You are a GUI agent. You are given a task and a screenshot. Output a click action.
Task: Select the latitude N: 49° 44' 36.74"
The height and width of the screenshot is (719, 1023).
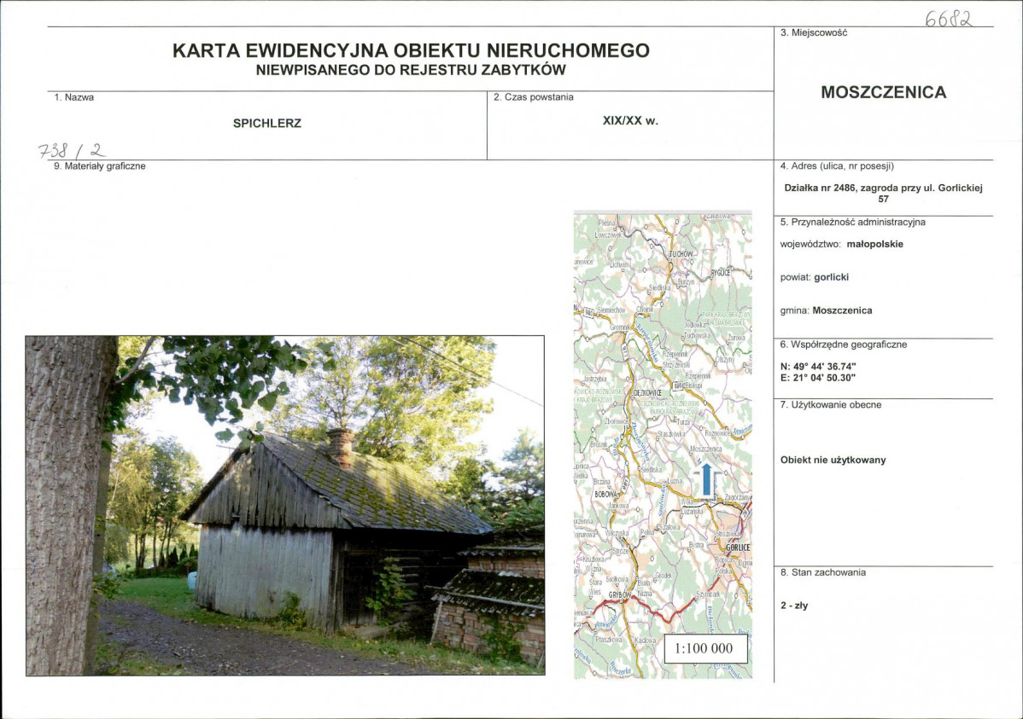point(818,367)
